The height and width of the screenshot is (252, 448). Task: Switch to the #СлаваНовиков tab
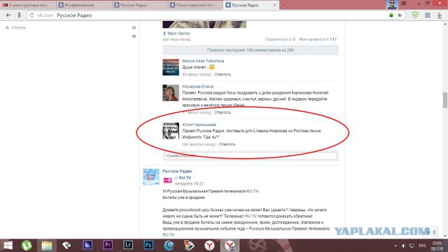(84, 5)
